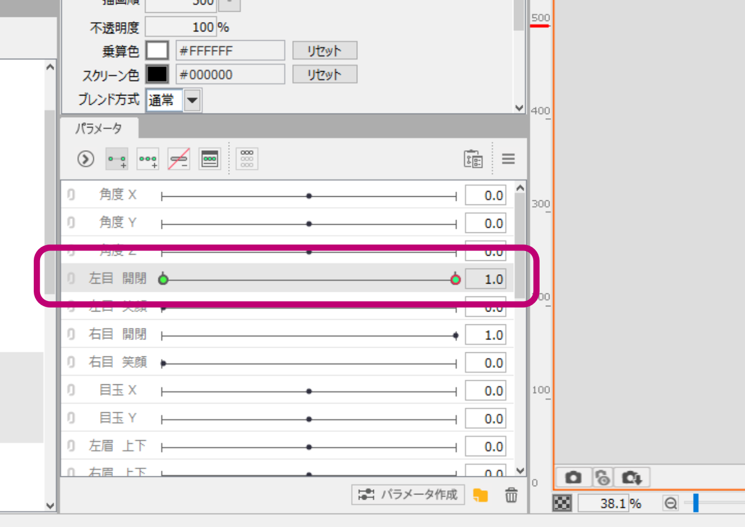This screenshot has width=745, height=527.
Task: Click the 目玉 X slider track
Action: (x=308, y=392)
